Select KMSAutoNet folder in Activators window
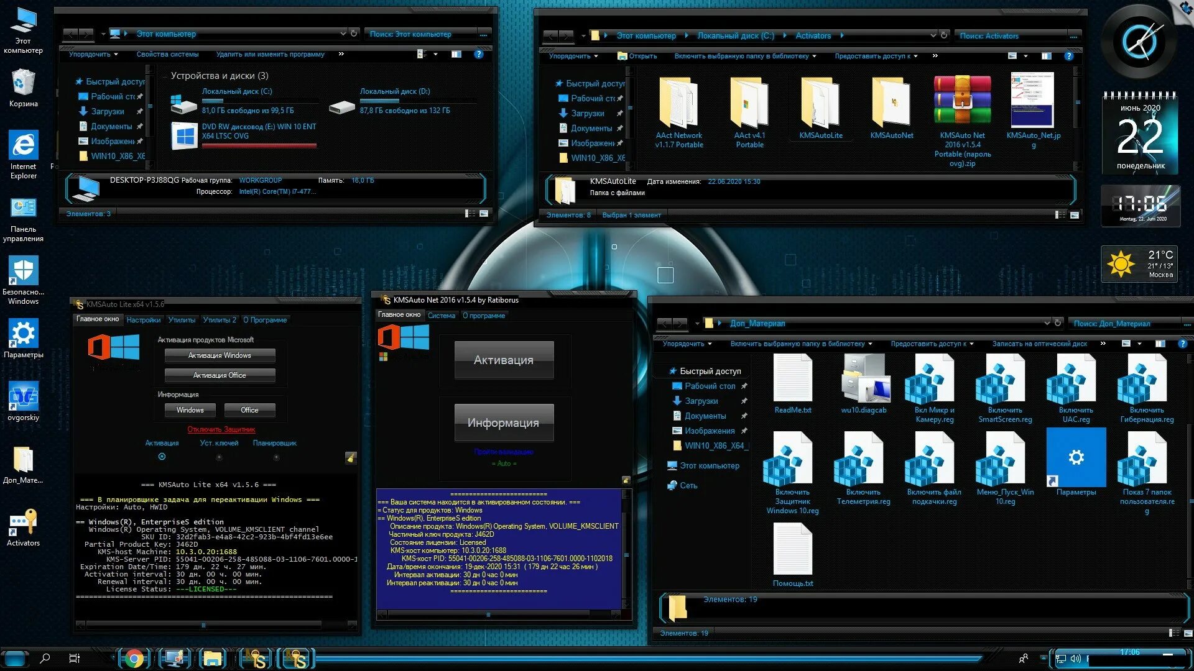Viewport: 1194px width, 671px height. 891,109
